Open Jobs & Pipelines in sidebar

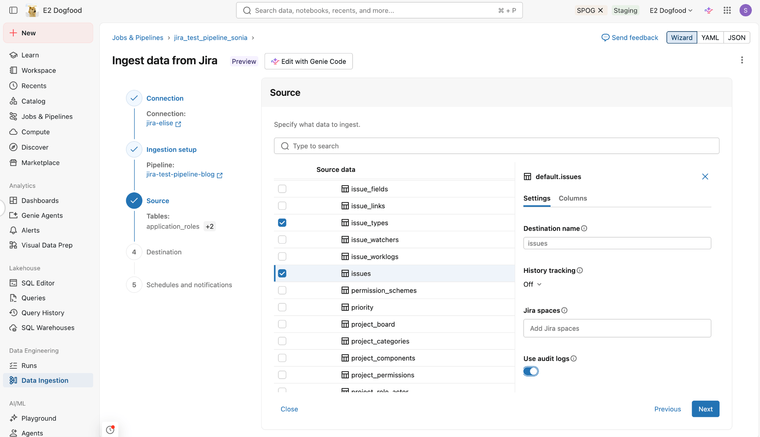(x=47, y=117)
